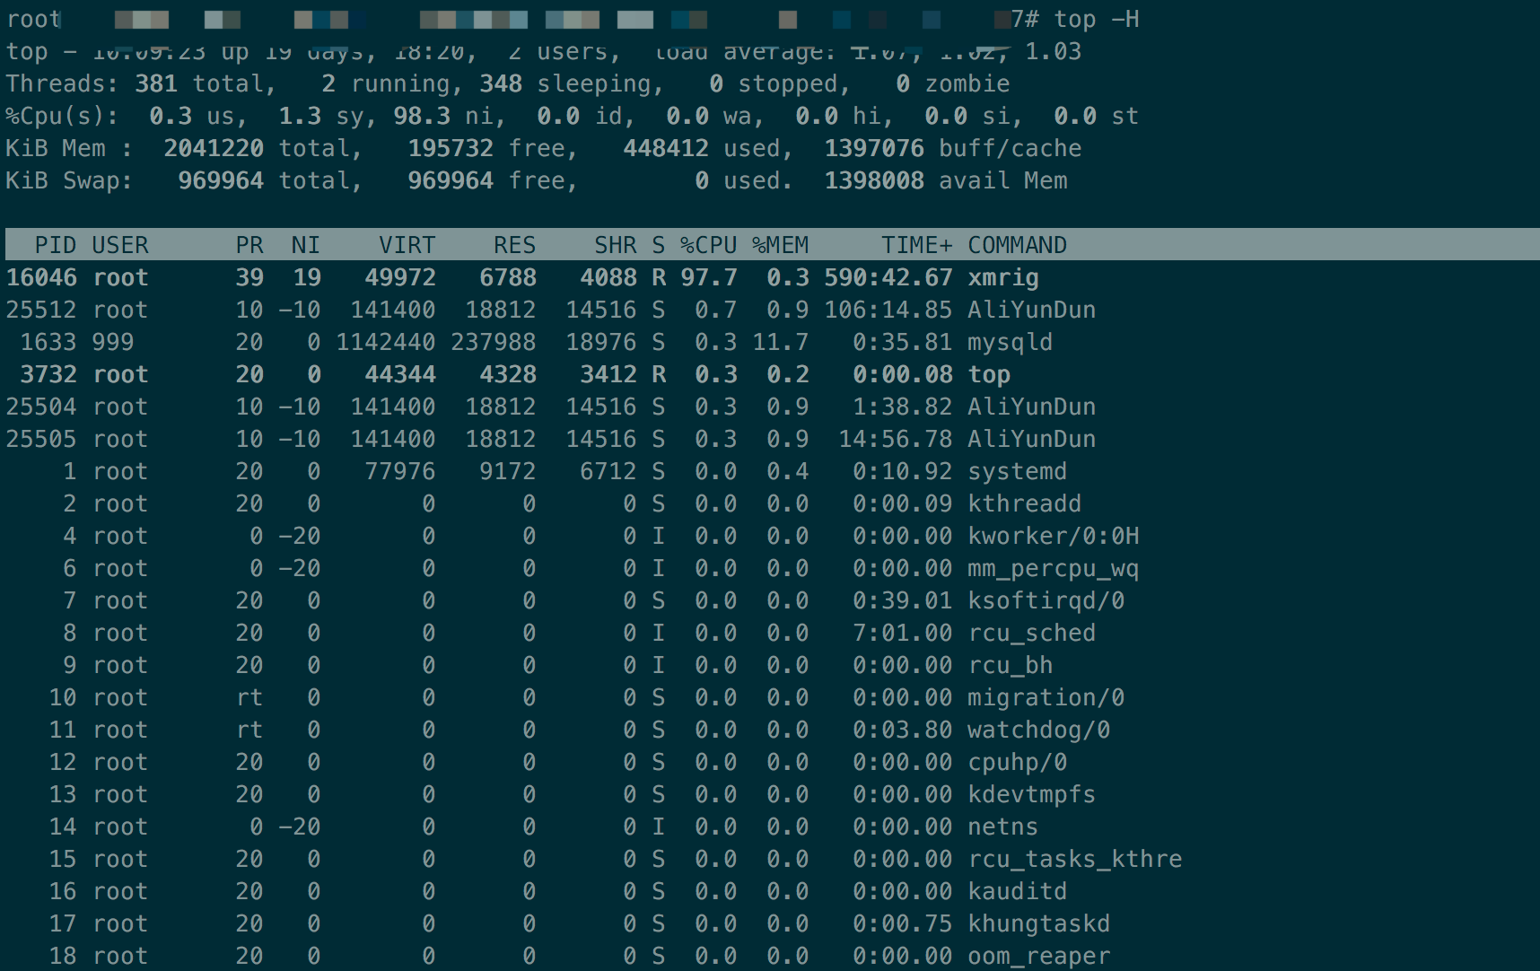Click the %CPU column header
The image size is (1540, 971).
click(x=709, y=244)
